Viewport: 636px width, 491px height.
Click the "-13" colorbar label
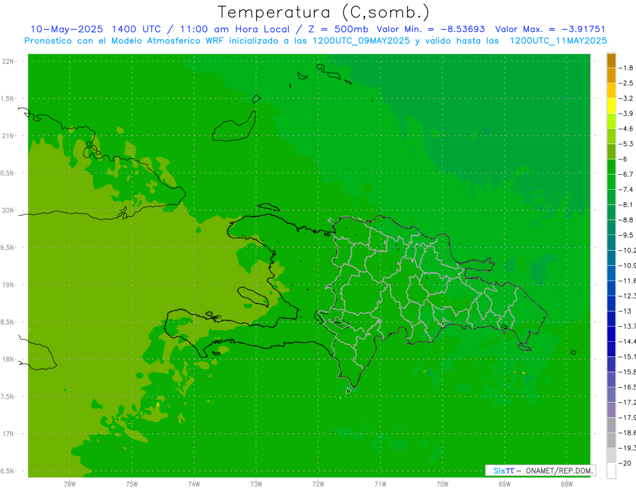pos(624,311)
